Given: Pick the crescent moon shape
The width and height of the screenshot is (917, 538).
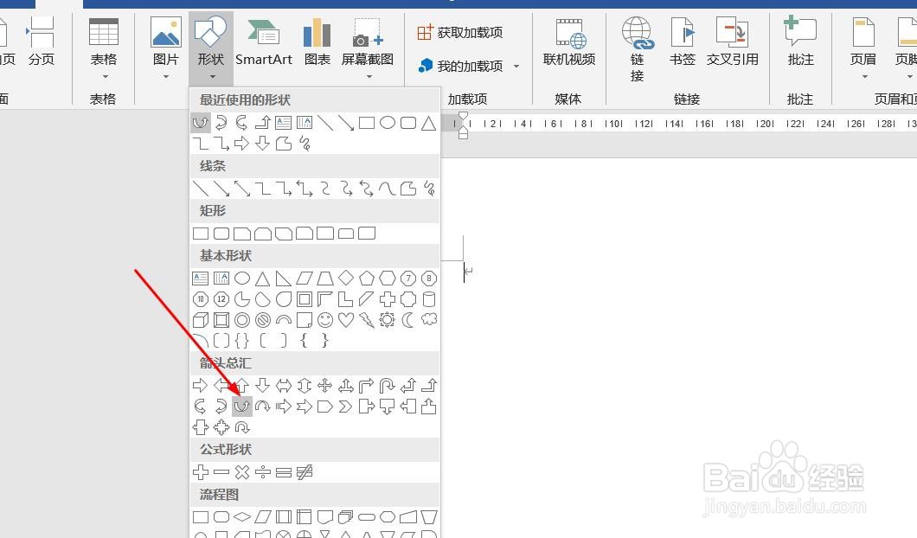Looking at the screenshot, I should (408, 320).
